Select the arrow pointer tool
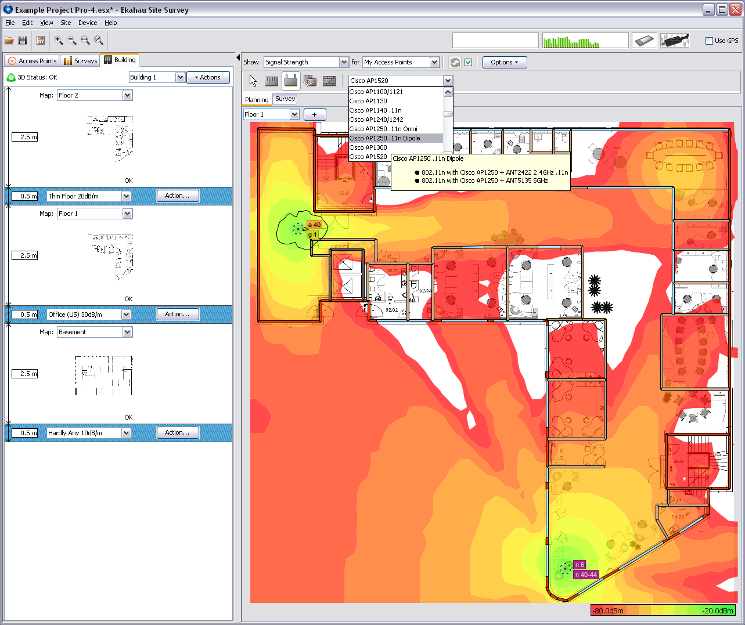Viewport: 745px width, 625px height. point(253,81)
